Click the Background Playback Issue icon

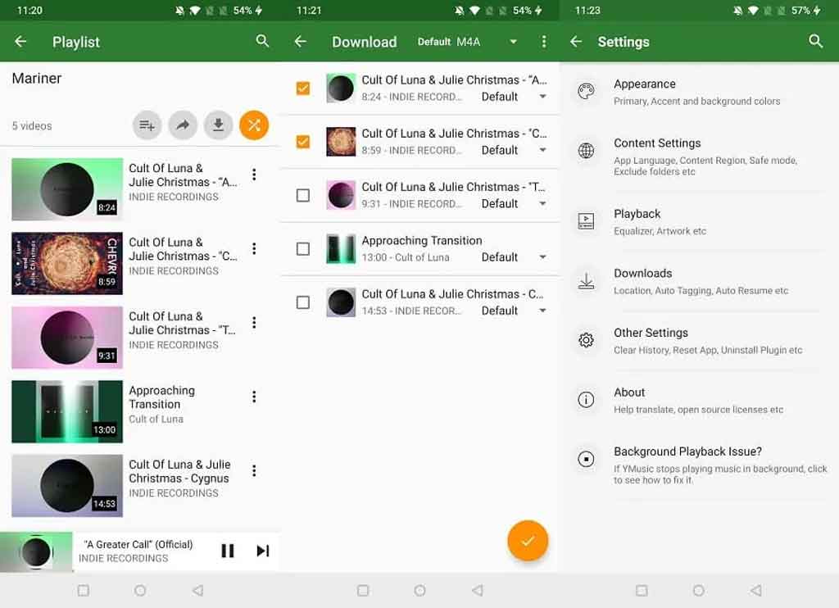(x=586, y=459)
